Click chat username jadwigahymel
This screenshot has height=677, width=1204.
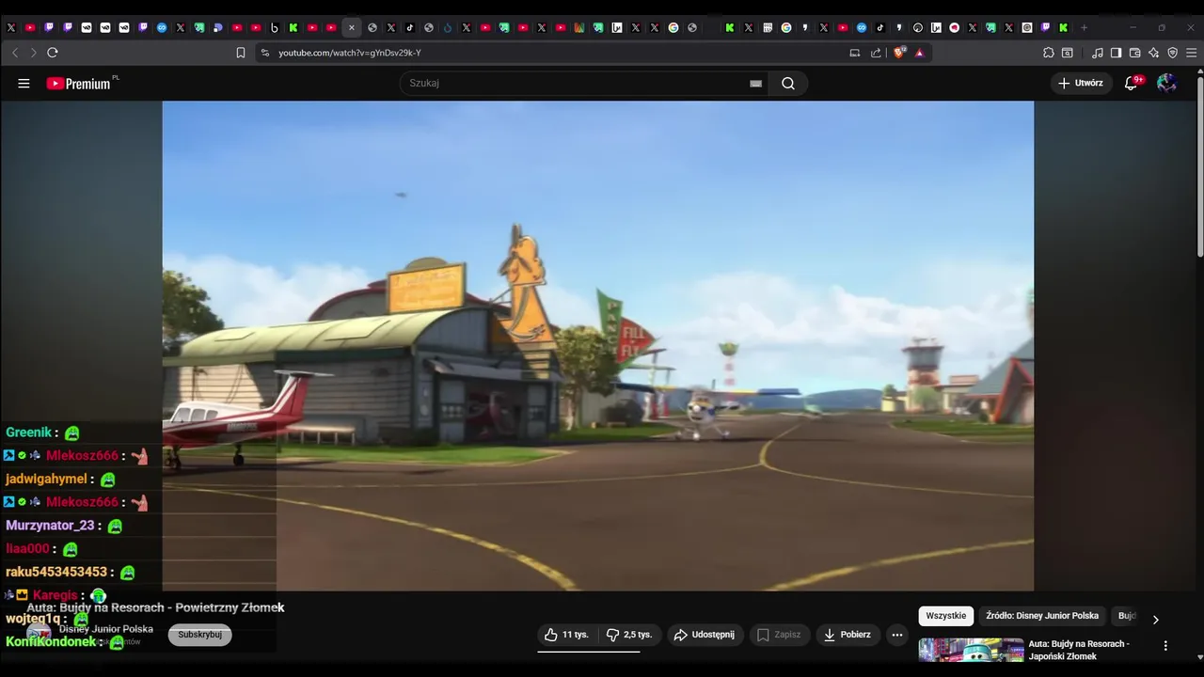point(46,479)
